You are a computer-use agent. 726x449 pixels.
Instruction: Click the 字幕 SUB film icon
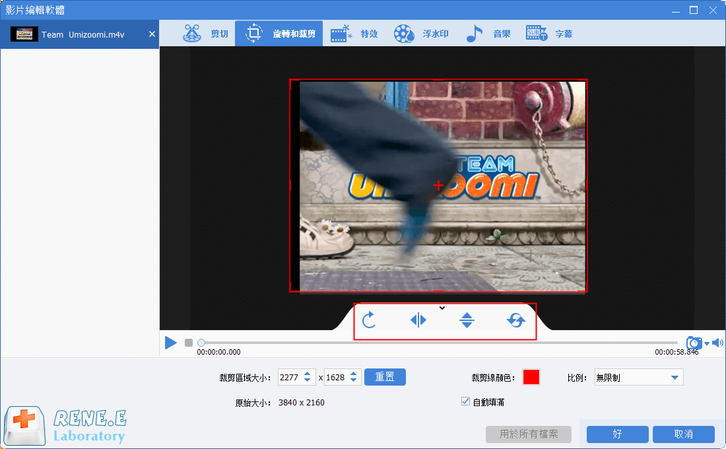point(537,34)
